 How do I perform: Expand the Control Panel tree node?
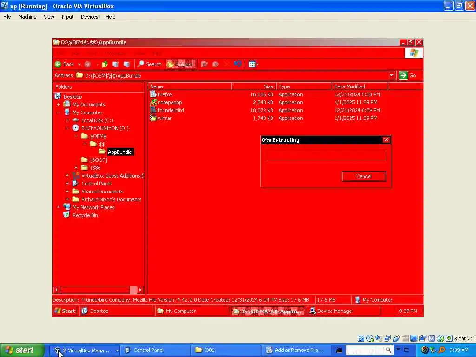pyautogui.click(x=67, y=183)
